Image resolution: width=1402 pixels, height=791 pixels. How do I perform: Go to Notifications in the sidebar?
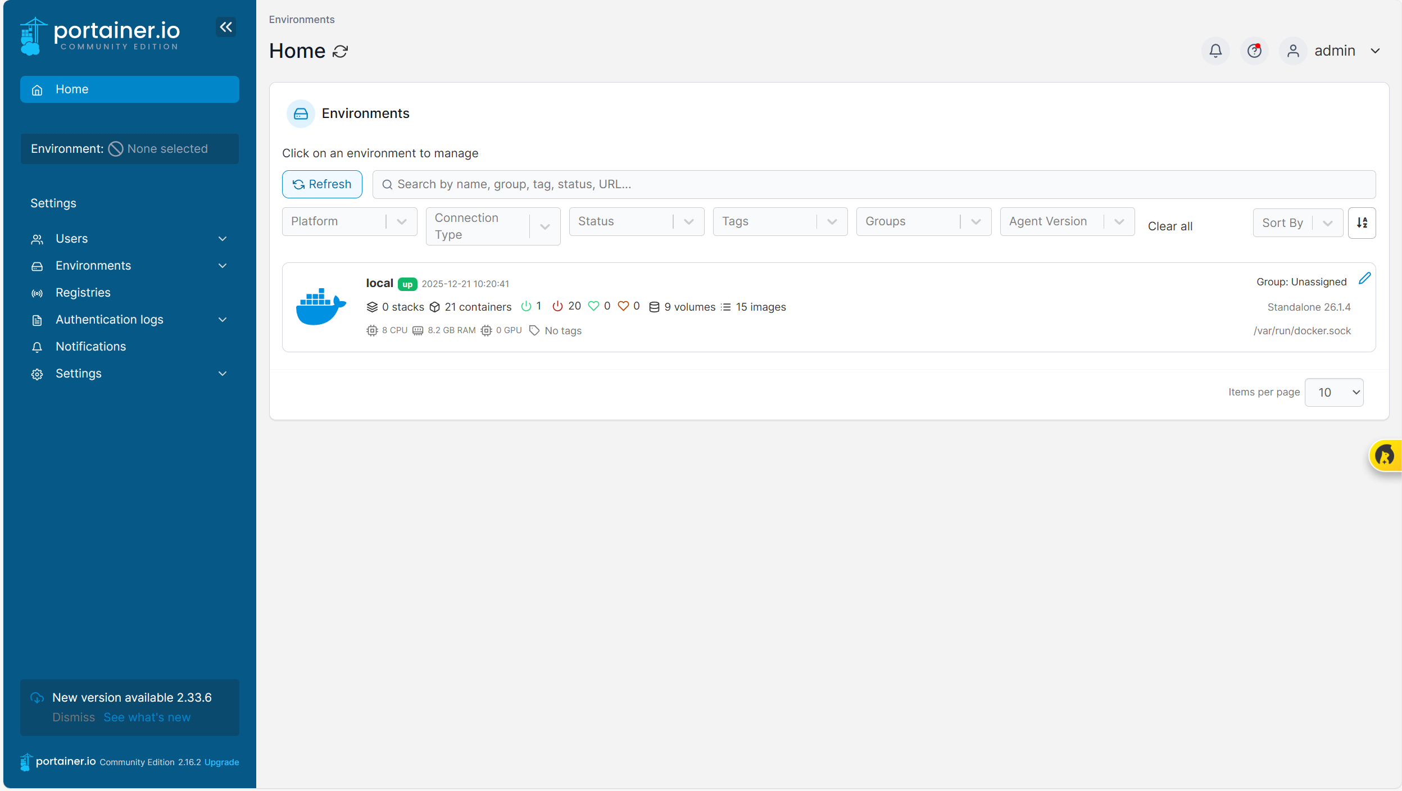[90, 347]
